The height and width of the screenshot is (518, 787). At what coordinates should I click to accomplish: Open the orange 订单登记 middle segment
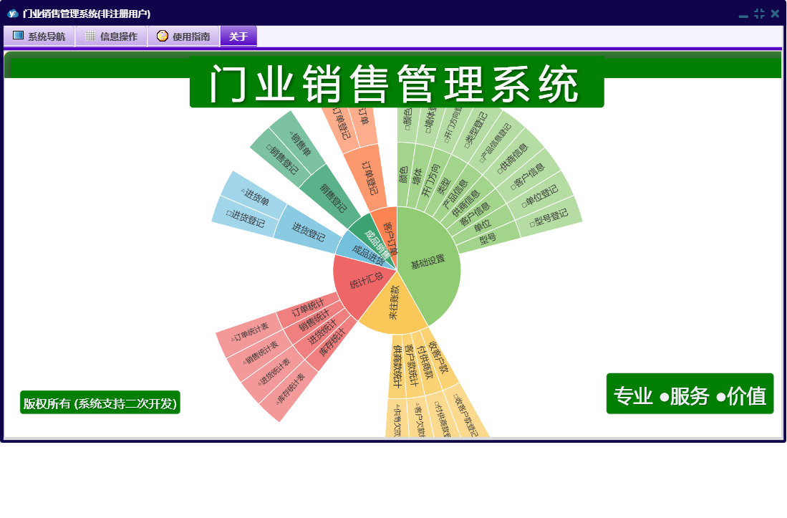(x=370, y=177)
